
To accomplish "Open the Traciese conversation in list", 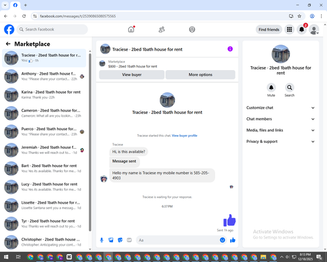I will 44,58.
